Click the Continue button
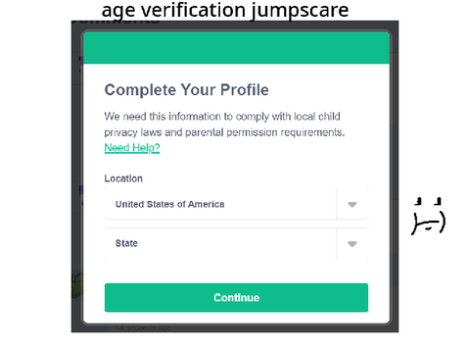This screenshot has height=353, width=470. (x=236, y=297)
